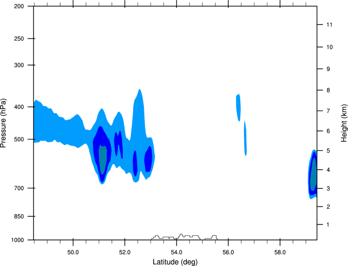Pick the height label 9 km
The width and height of the screenshot is (348, 266).
point(328,69)
